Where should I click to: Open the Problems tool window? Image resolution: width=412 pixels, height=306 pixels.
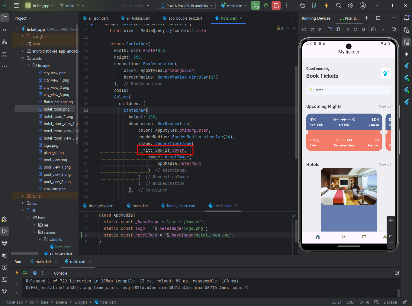(x=5, y=267)
